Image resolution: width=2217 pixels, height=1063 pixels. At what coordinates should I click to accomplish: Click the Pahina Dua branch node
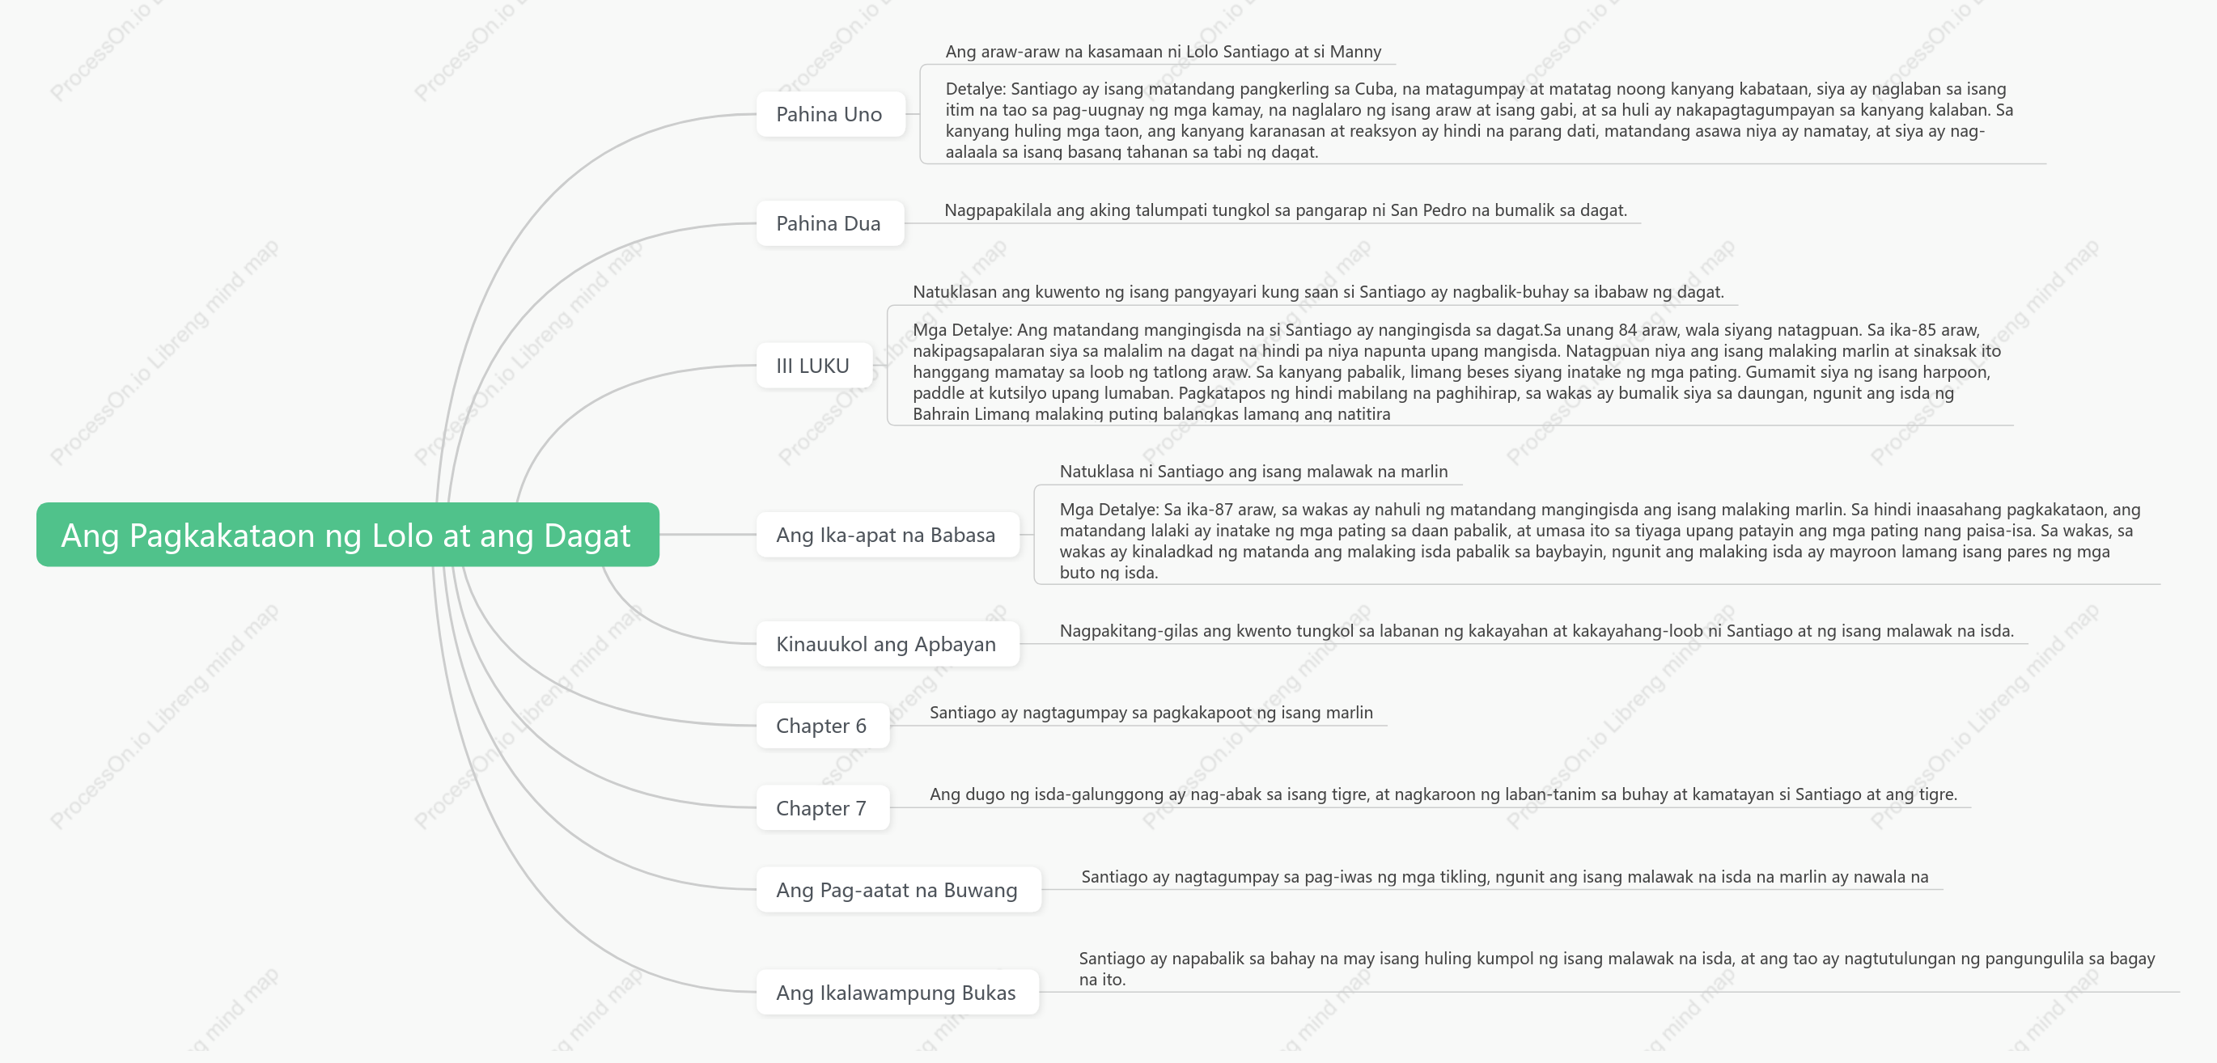[x=829, y=223]
